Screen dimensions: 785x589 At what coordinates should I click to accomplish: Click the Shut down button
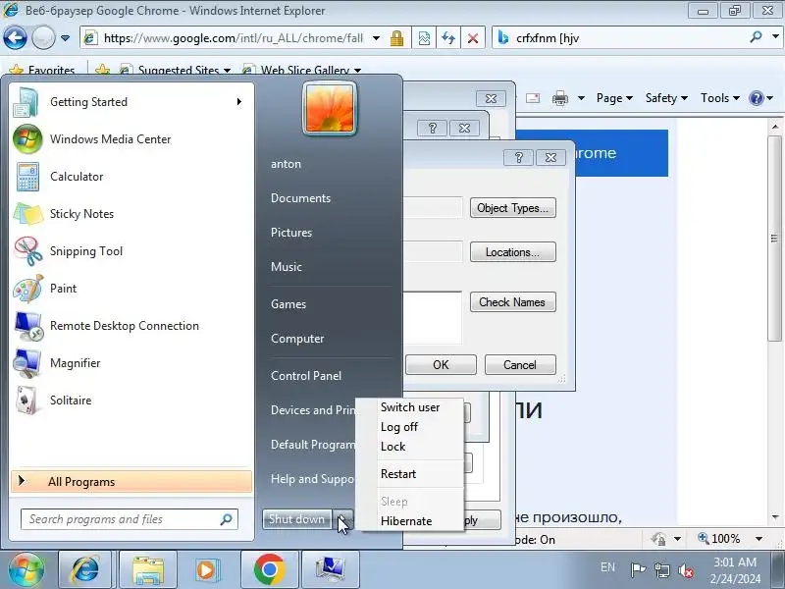297,519
